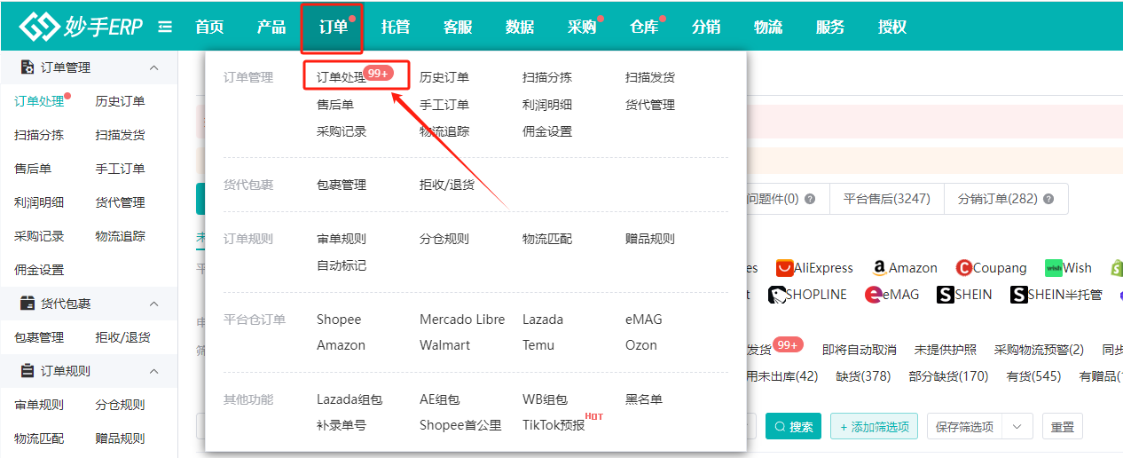Choose the Coupang platform icon
This screenshot has width=1123, height=458.
[x=963, y=268]
